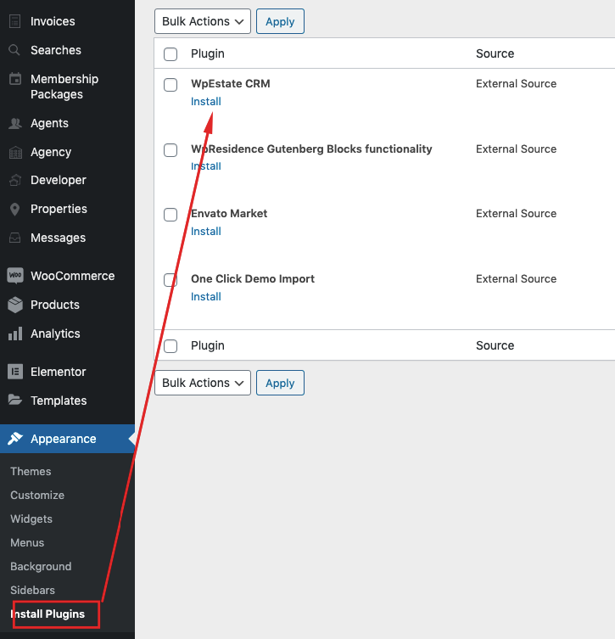Open Install Plugins submenu item
Image resolution: width=615 pixels, height=639 pixels.
(48, 614)
